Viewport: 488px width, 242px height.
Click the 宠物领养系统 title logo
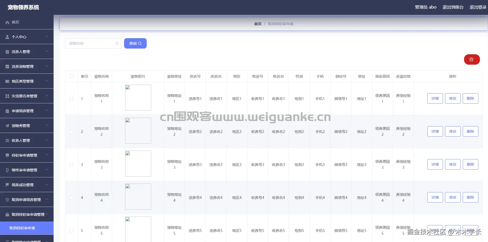(23, 7)
